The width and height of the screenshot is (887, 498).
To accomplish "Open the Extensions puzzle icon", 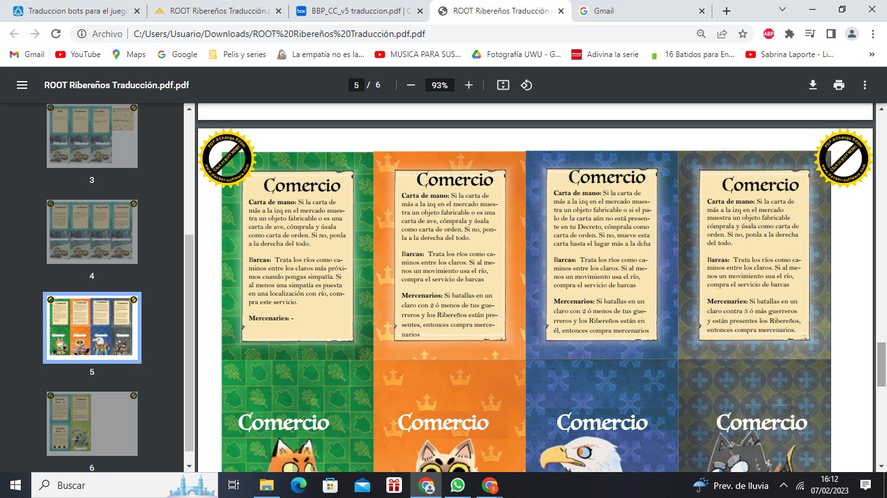I will point(790,34).
